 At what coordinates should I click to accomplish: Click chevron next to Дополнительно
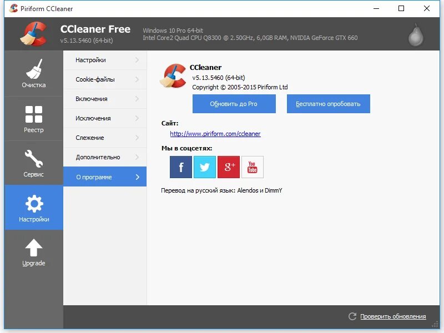coord(137,157)
